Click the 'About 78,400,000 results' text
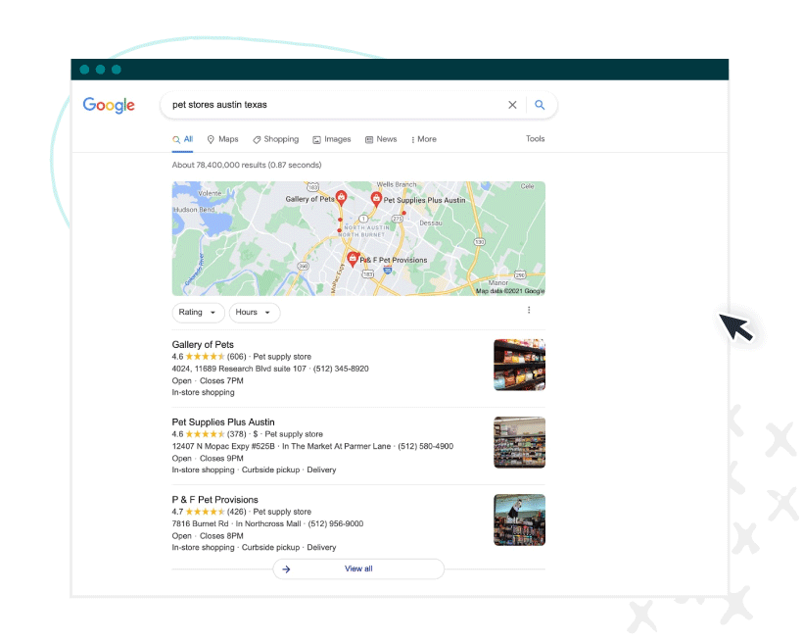The height and width of the screenshot is (643, 803). 219,165
